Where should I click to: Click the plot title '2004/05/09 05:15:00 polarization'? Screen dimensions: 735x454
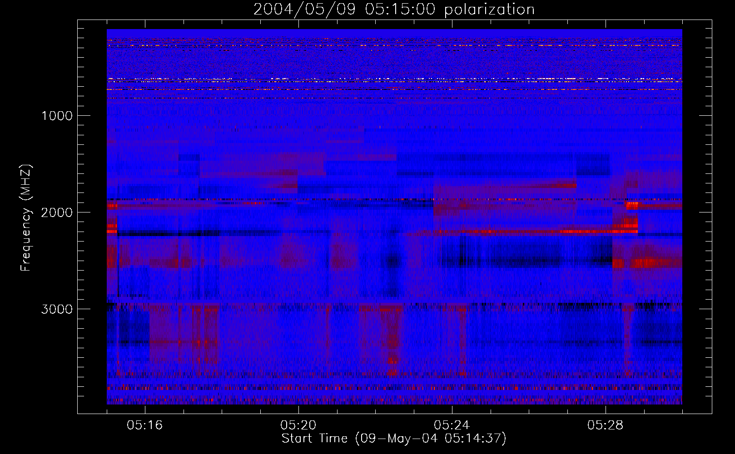pos(394,9)
